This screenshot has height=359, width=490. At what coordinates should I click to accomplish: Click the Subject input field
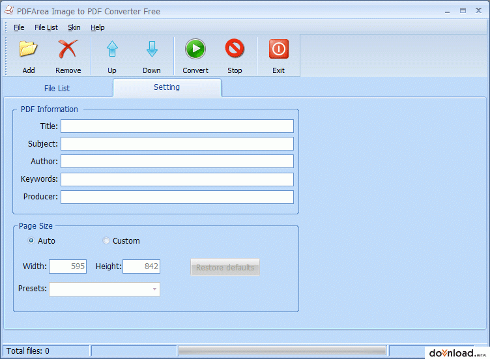click(x=177, y=143)
